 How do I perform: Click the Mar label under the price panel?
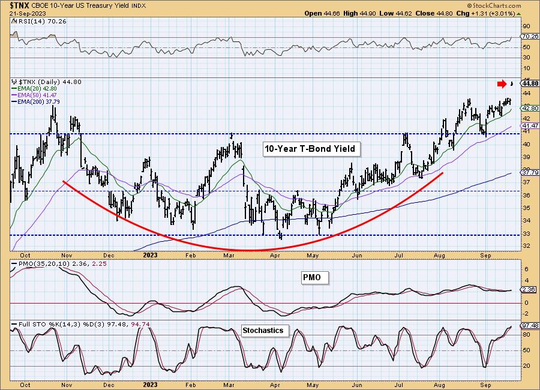229,255
